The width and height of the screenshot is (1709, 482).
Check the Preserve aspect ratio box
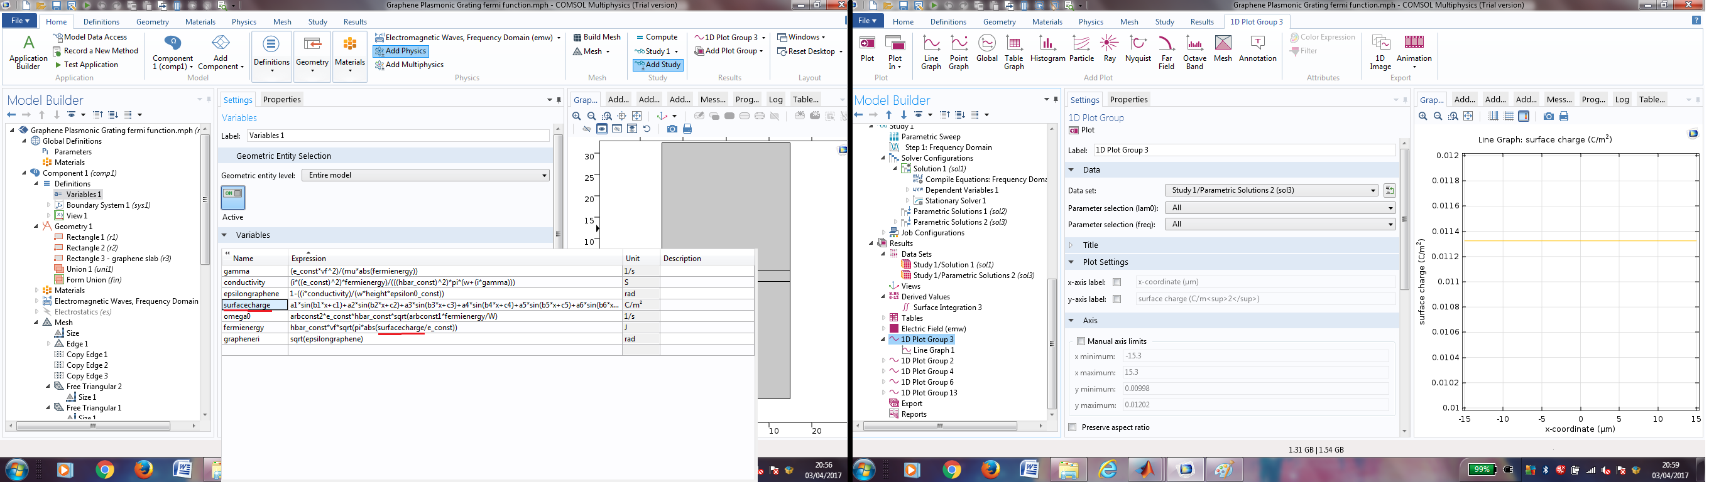1073,427
